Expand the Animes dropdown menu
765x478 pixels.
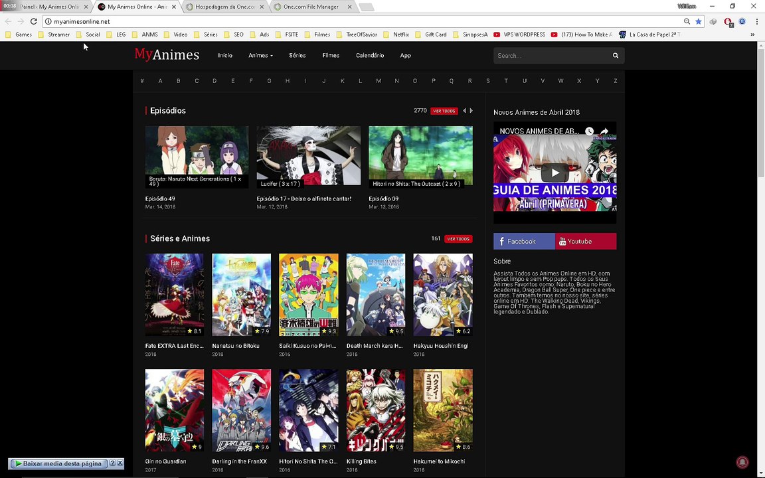pos(260,56)
